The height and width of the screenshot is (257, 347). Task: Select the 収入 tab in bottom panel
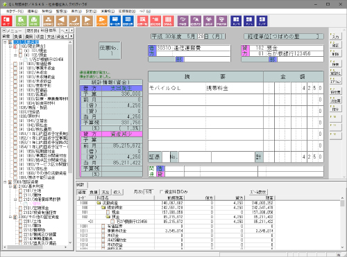[x=118, y=192]
